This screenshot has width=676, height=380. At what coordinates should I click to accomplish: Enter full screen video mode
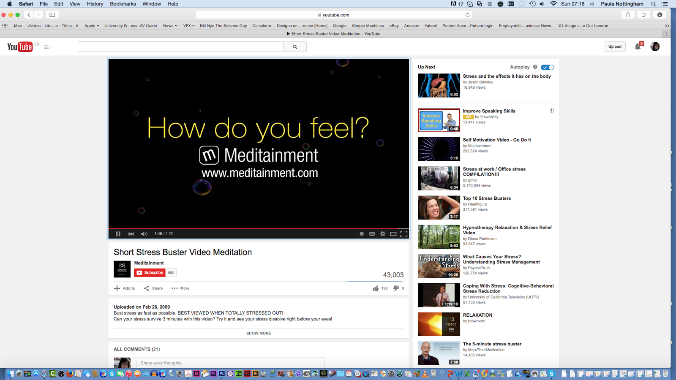(404, 234)
